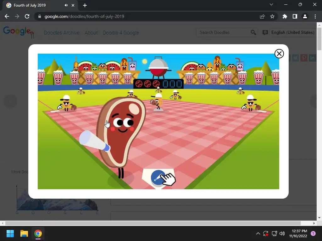Open the volume control in the tray
The height and width of the screenshot is (241, 322).
pyautogui.click(x=282, y=233)
